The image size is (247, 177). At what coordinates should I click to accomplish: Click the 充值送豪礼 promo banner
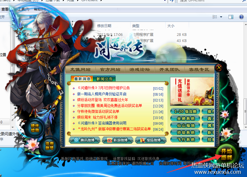click(x=192, y=91)
